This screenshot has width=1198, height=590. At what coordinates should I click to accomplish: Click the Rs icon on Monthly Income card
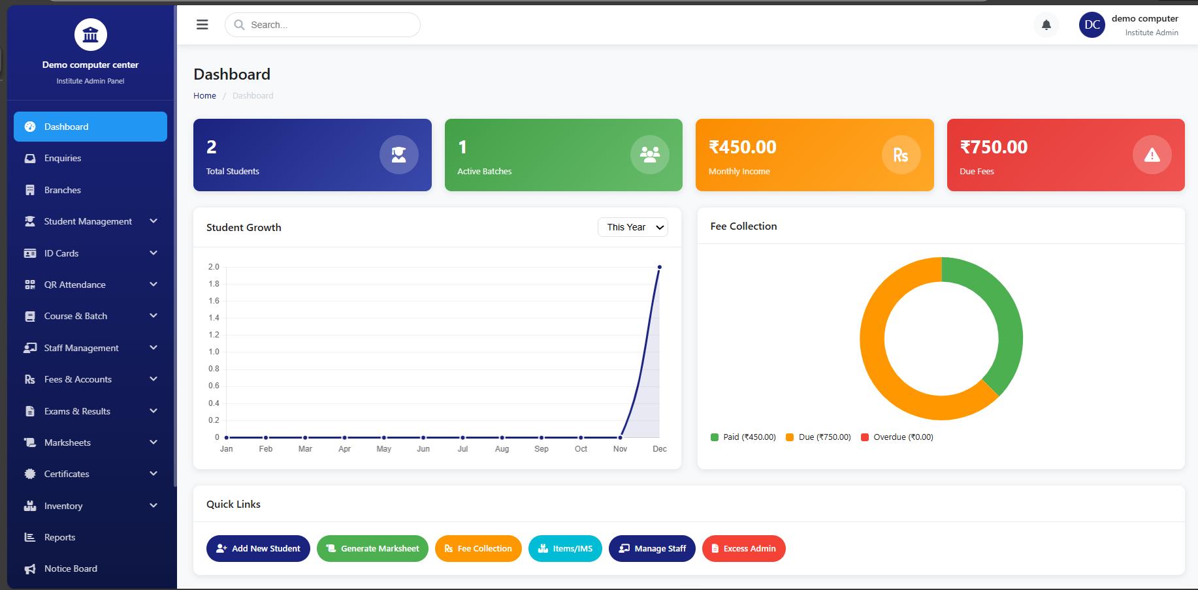901,155
